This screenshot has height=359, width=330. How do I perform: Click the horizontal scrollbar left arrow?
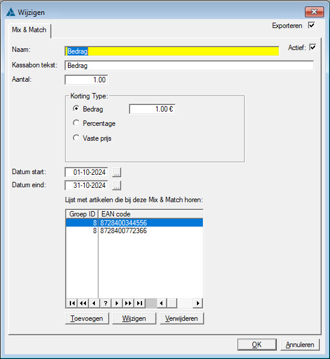162,304
